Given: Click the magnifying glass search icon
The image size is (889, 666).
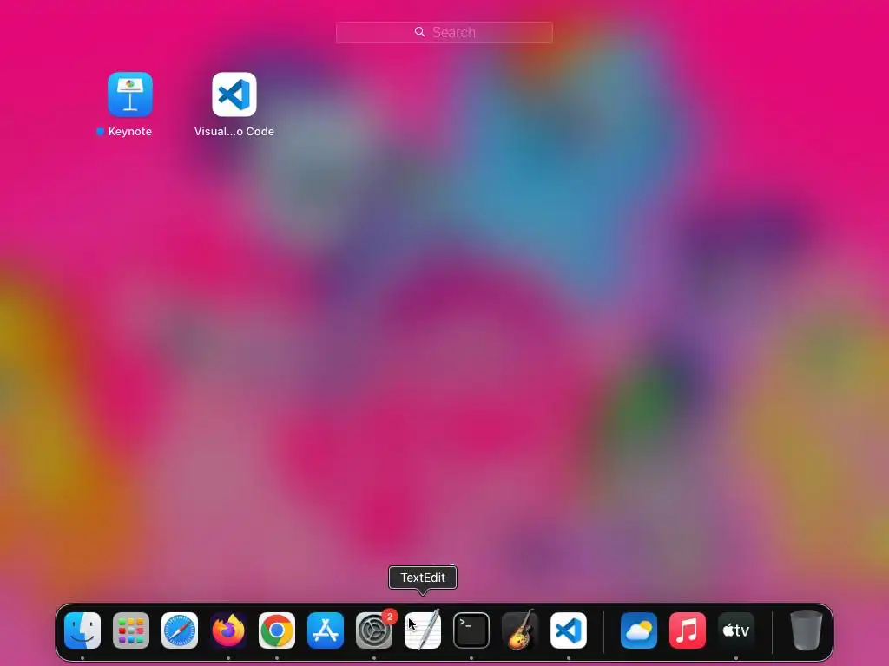Looking at the screenshot, I should coord(419,32).
